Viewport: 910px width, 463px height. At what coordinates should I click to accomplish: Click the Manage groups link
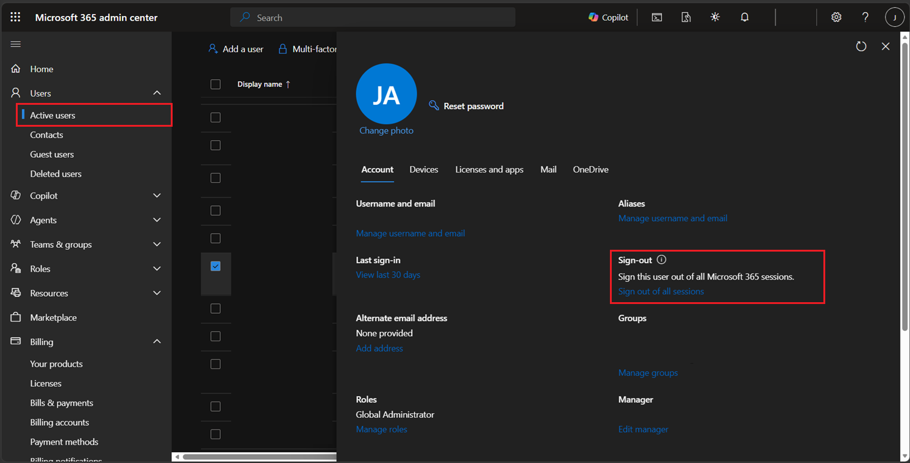click(x=648, y=373)
